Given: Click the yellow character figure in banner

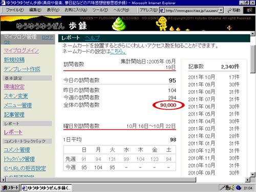Looking at the screenshot, I should (x=161, y=23).
